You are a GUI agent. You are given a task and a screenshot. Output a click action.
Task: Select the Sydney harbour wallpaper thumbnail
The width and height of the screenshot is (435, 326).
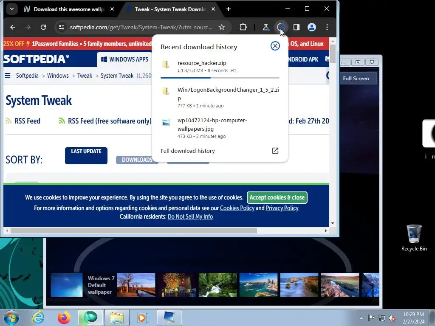[x=259, y=285]
